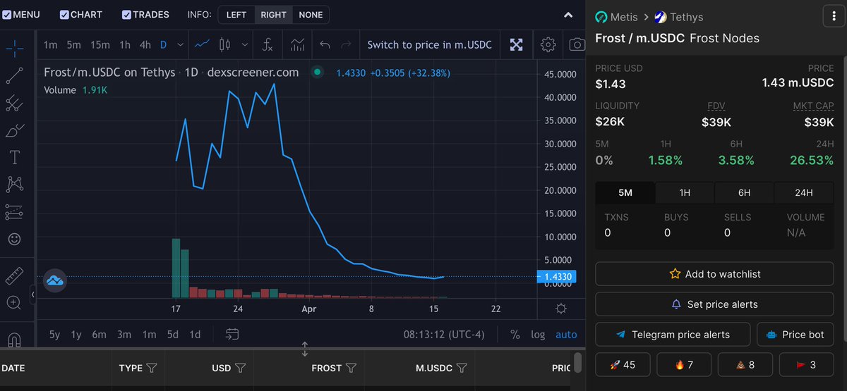The width and height of the screenshot is (847, 391).
Task: Click the Metis chain link
Action: pyautogui.click(x=618, y=17)
